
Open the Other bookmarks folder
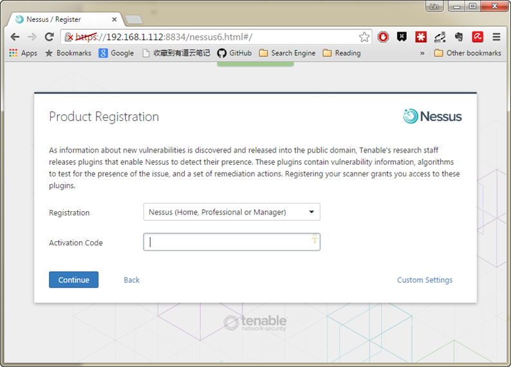tap(468, 53)
